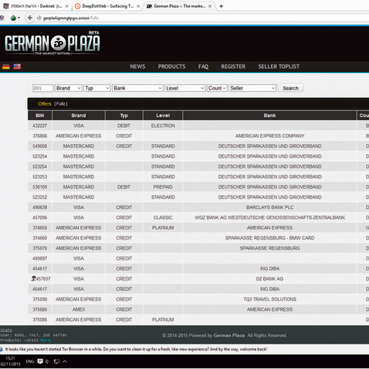
Task: Click BIN 549008 cell
Action: pos(40,146)
